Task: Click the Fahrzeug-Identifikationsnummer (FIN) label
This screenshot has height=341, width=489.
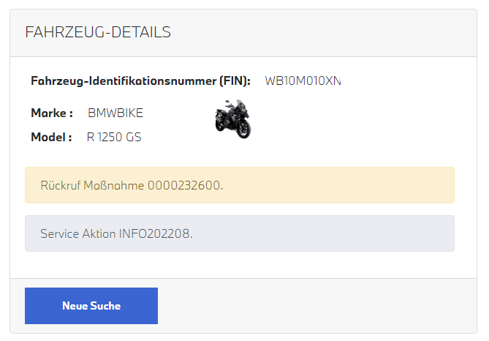Action: (x=140, y=80)
